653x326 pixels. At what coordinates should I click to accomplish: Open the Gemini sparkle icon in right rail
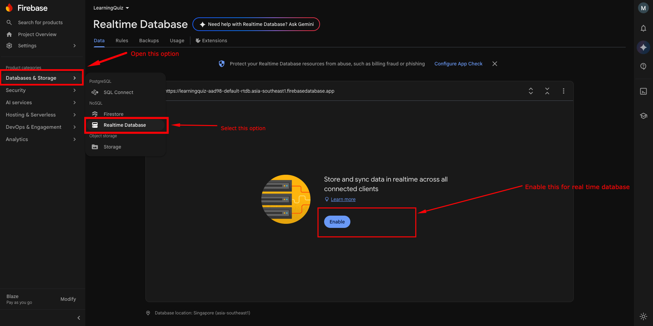(x=643, y=47)
